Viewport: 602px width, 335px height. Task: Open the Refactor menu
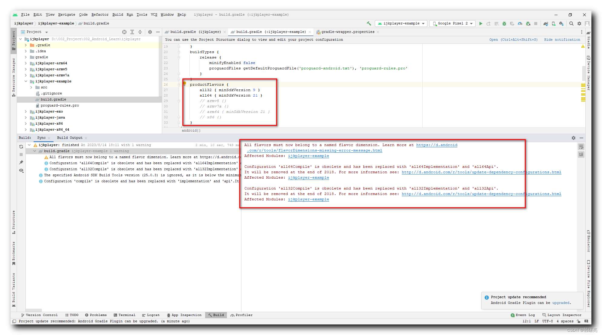(x=100, y=14)
